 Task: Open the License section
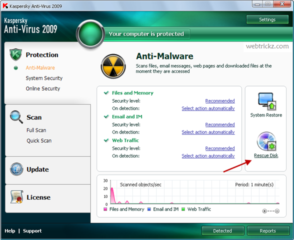point(38,197)
